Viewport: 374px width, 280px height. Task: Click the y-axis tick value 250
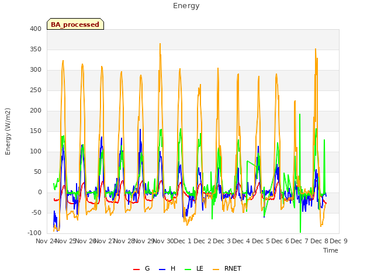tap(36, 90)
